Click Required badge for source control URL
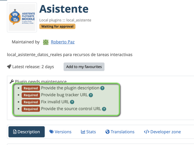Image resolution: width=194 pixels, height=145 pixels. (x=31, y=109)
